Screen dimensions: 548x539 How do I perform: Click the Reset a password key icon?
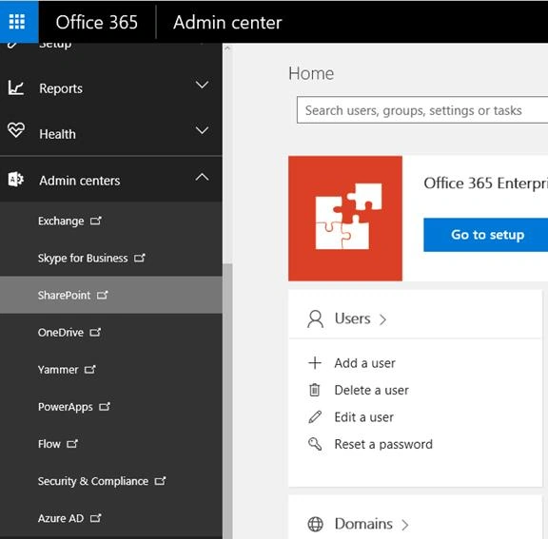coord(315,444)
